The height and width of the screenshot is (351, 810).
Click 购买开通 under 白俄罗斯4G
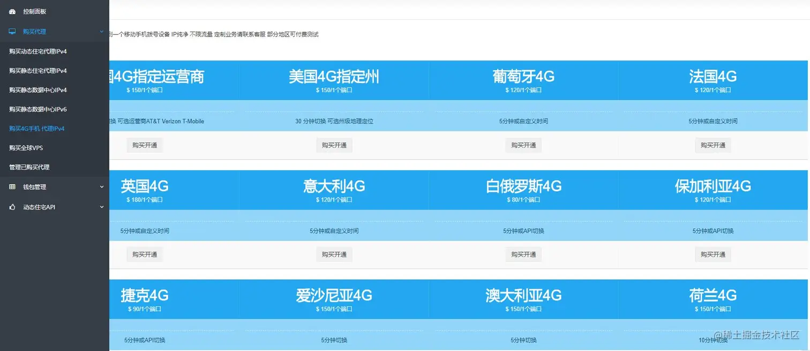click(x=523, y=255)
